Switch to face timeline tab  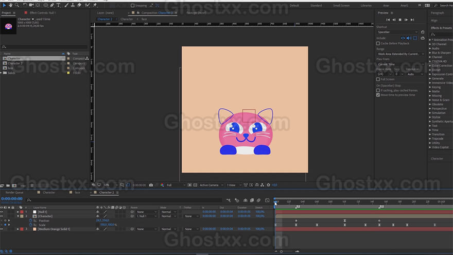pyautogui.click(x=77, y=193)
